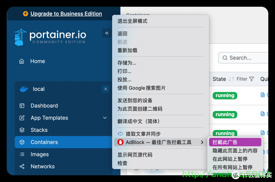Focus the Search field above the table
This screenshot has width=275, height=182.
coord(243,58)
